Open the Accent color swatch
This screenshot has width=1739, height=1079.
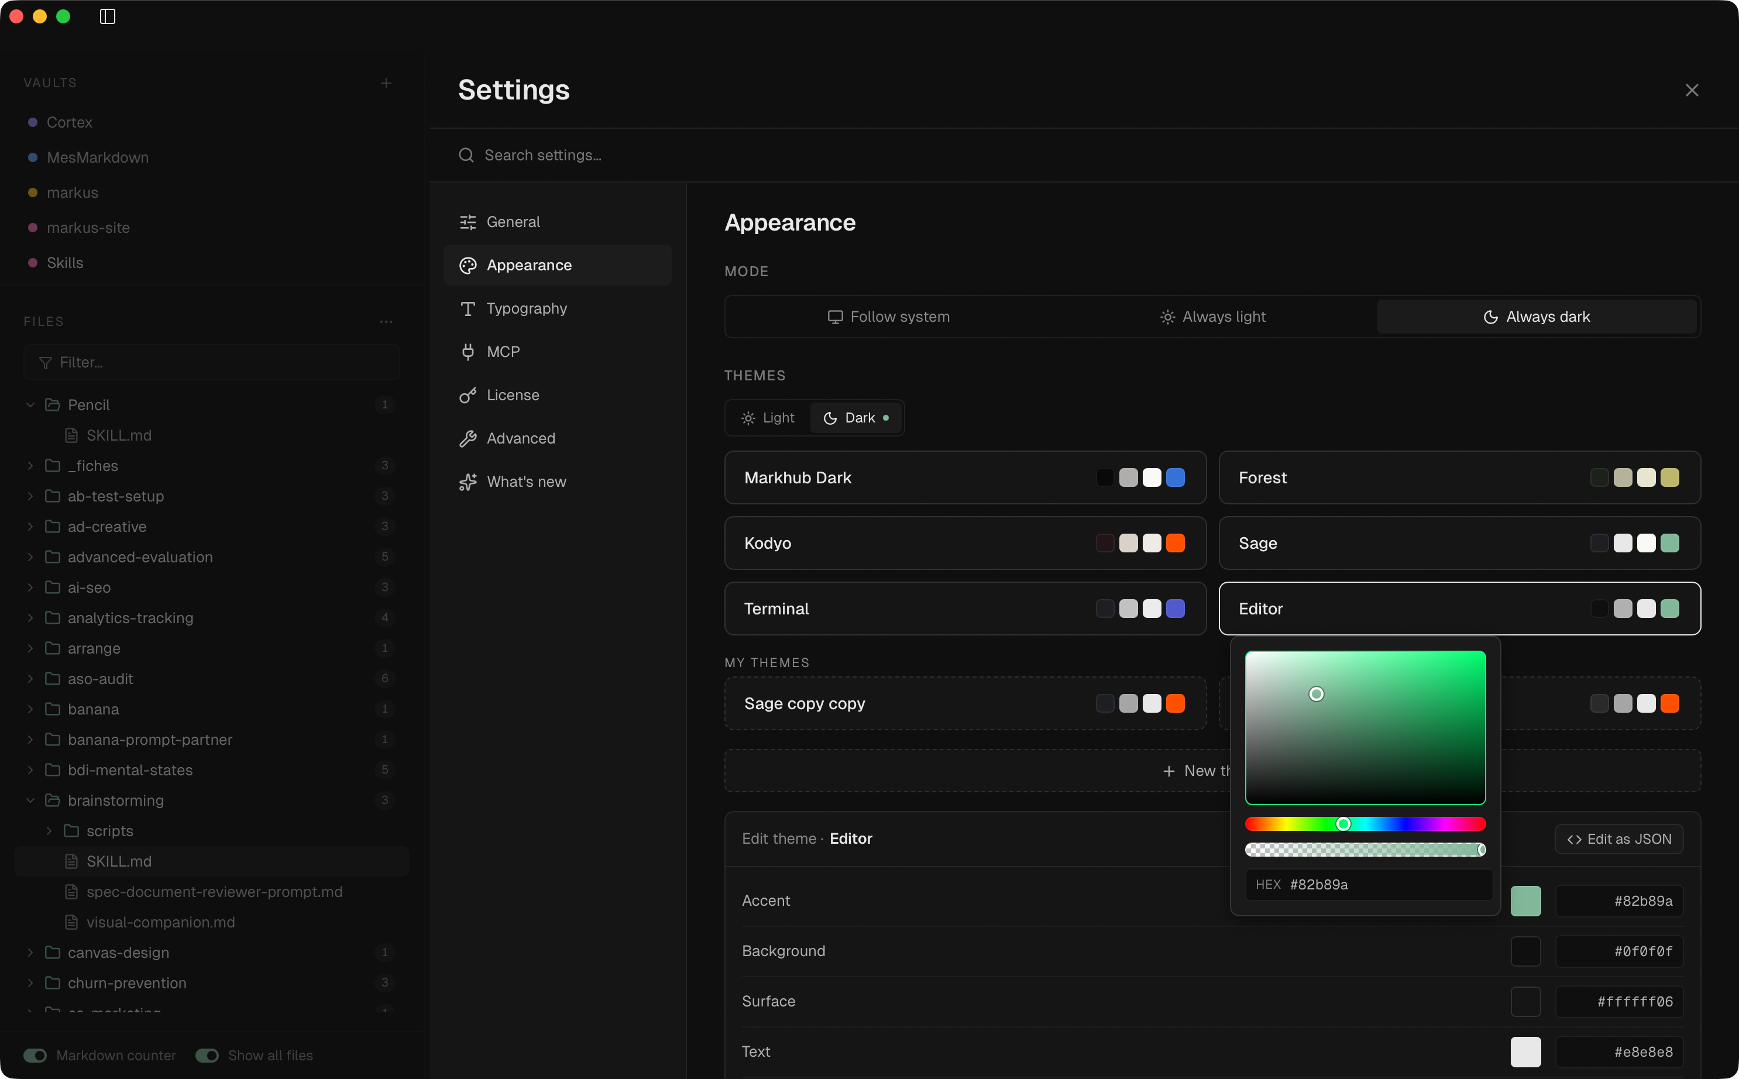click(x=1525, y=901)
